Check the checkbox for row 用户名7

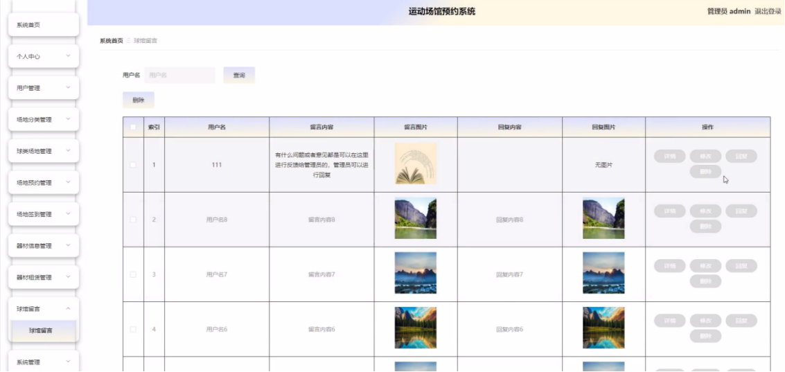click(x=133, y=274)
